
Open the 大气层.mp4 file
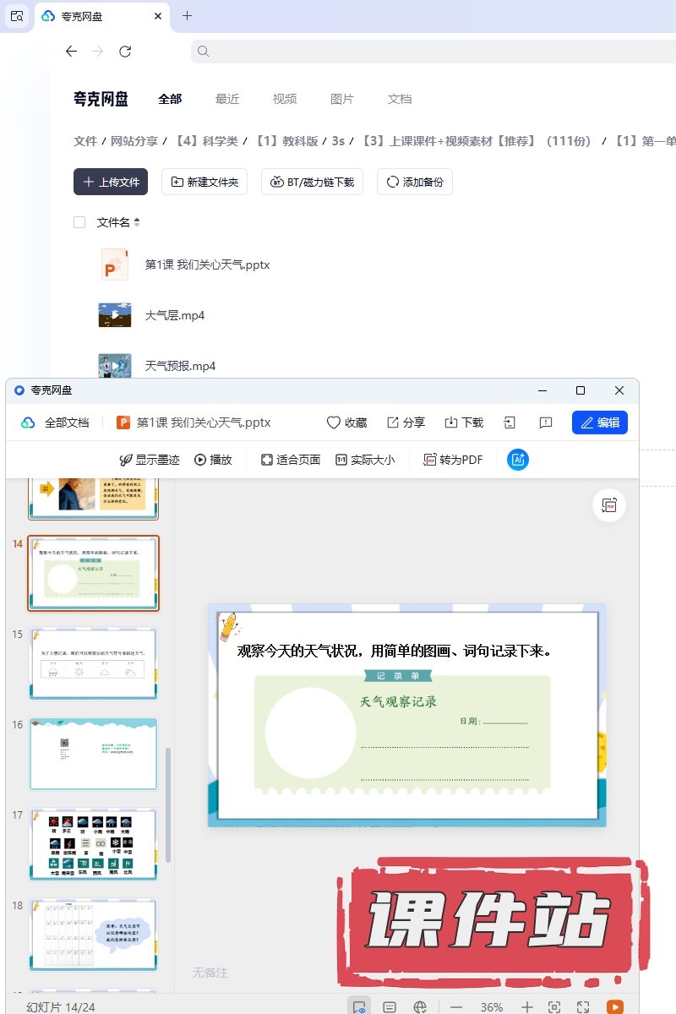pyautogui.click(x=175, y=315)
